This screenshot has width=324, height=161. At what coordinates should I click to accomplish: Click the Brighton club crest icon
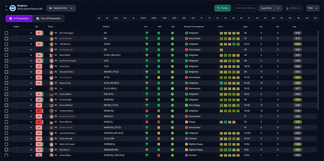13,8
